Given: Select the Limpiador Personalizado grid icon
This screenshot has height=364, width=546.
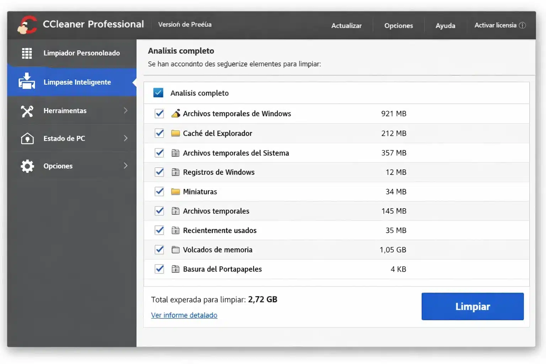Looking at the screenshot, I should click(x=27, y=53).
